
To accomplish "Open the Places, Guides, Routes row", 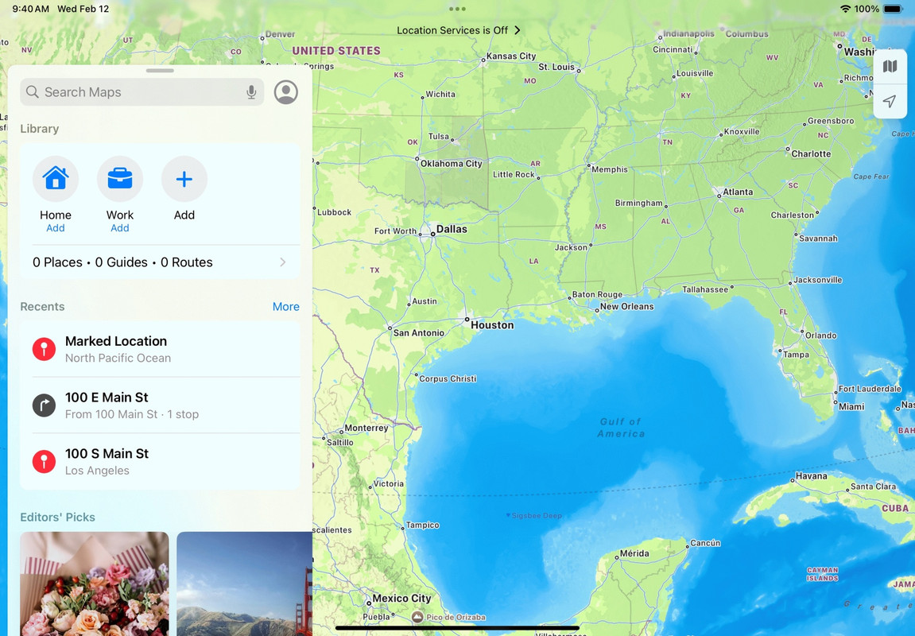I will [x=160, y=262].
